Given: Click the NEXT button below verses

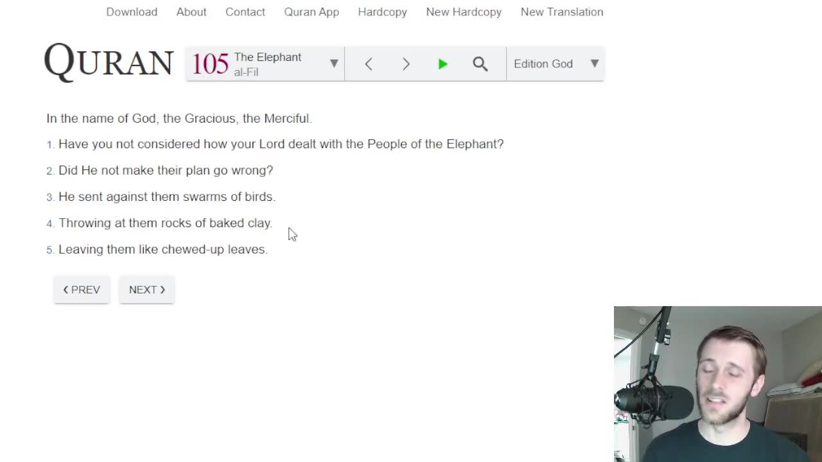Looking at the screenshot, I should pyautogui.click(x=146, y=290).
